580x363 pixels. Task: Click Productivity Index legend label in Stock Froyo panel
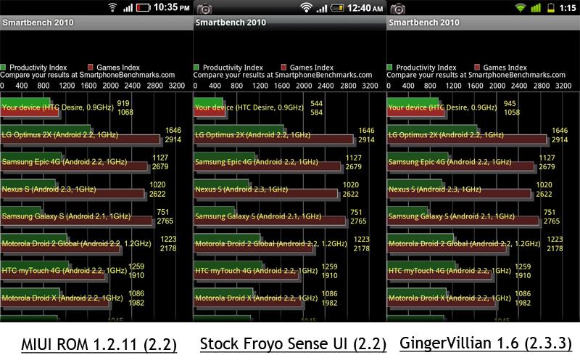[233, 68]
